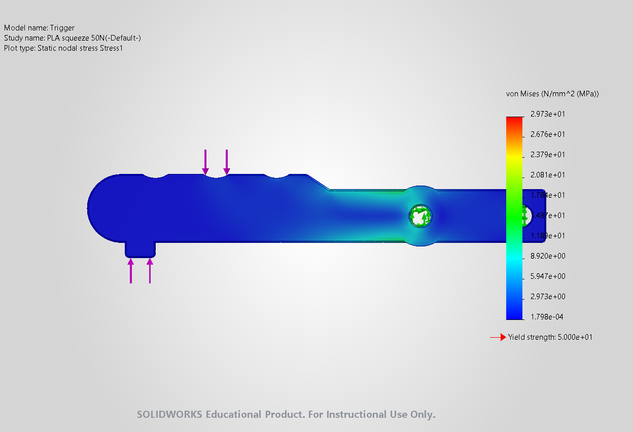
Task: Click the legend value 2.379e+01
Action: pyautogui.click(x=547, y=155)
